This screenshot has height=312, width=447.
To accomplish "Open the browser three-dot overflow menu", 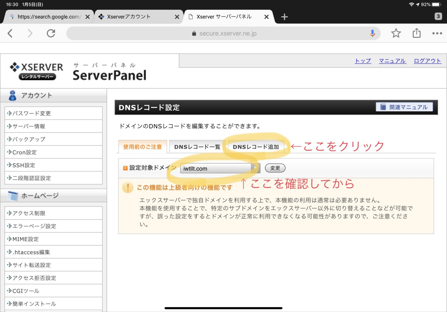I will click(437, 33).
